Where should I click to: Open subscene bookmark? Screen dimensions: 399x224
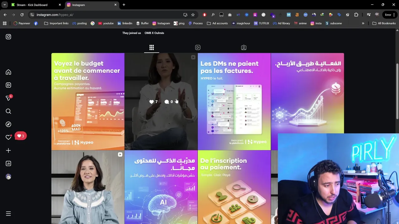(334, 23)
